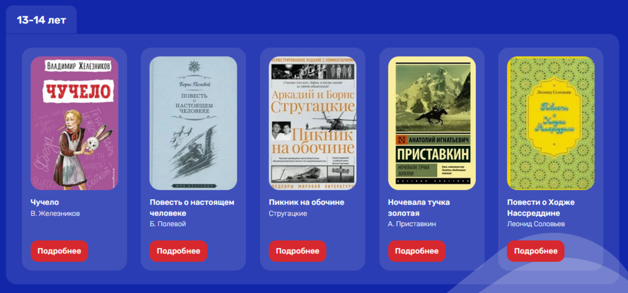
Task: Select author name Леонид Соловьев
Action: [x=536, y=224]
